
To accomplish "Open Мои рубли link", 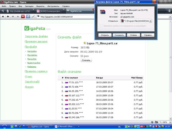I will (x=32, y=59).
